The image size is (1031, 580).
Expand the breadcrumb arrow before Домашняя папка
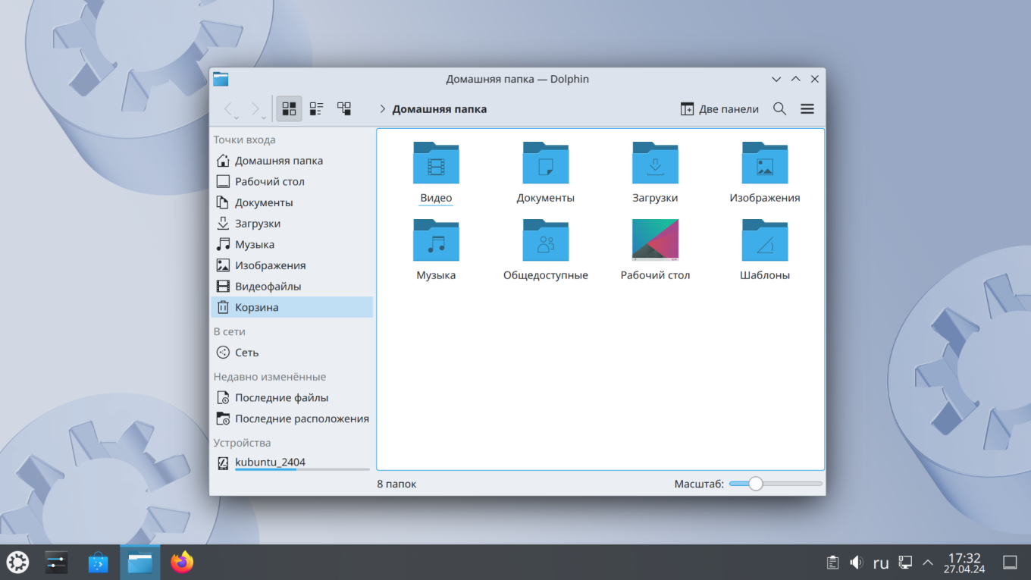tap(383, 108)
